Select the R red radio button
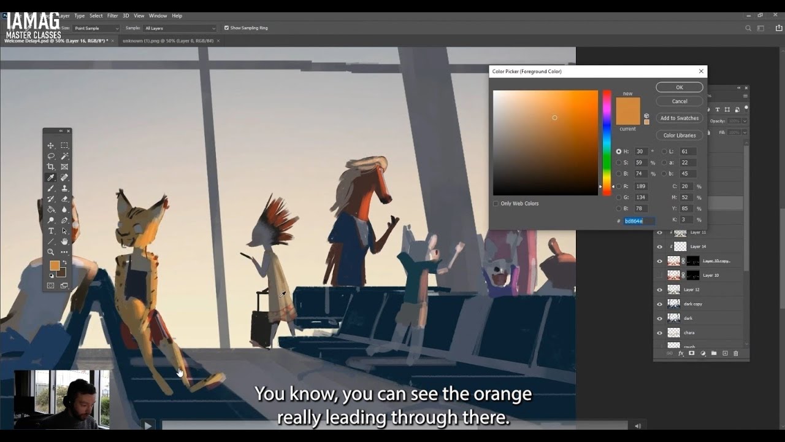Viewport: 785px width, 442px height. point(619,186)
